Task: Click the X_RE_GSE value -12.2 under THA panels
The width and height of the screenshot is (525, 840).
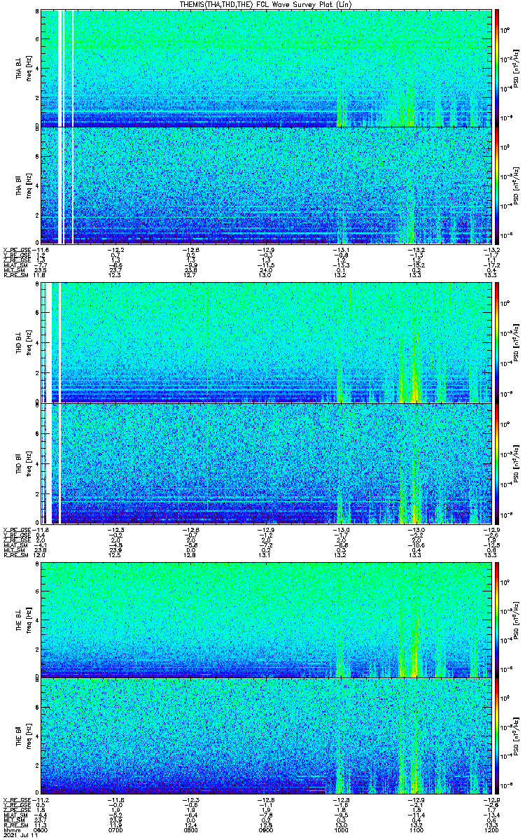Action: 115,250
